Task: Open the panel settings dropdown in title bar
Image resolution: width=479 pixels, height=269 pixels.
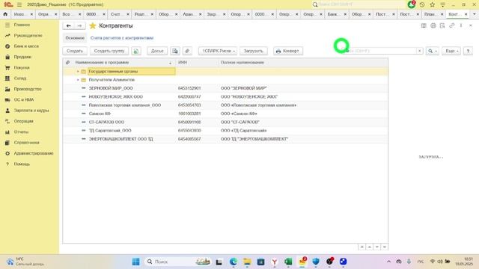Action: point(442,4)
